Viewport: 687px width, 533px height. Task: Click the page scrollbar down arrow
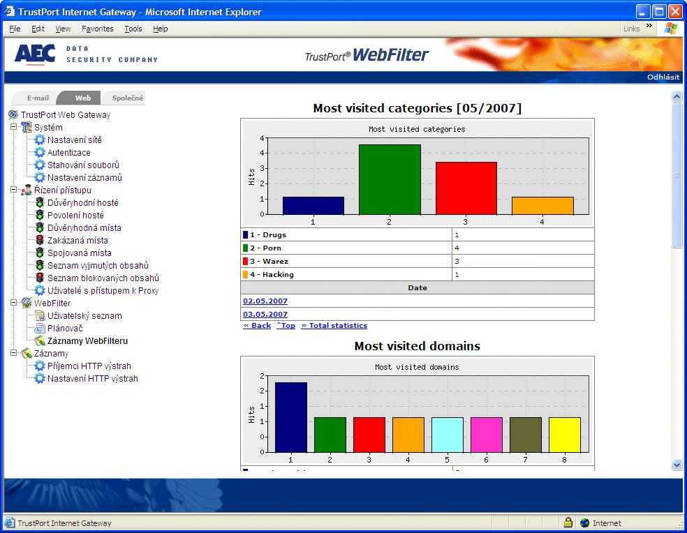click(x=677, y=465)
